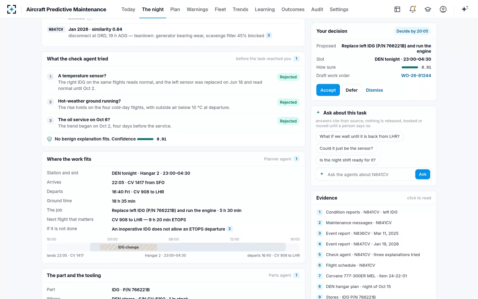Viewport: 478px width, 299px height.
Task: Go to the Today tab
Action: (128, 9)
